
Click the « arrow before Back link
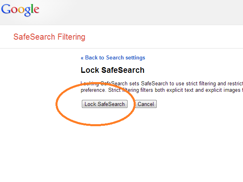(82, 58)
